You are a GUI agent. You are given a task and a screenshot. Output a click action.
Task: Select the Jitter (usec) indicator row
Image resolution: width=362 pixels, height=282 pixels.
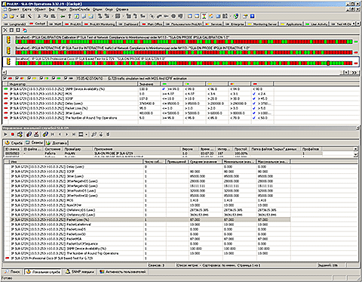click(x=138, y=113)
